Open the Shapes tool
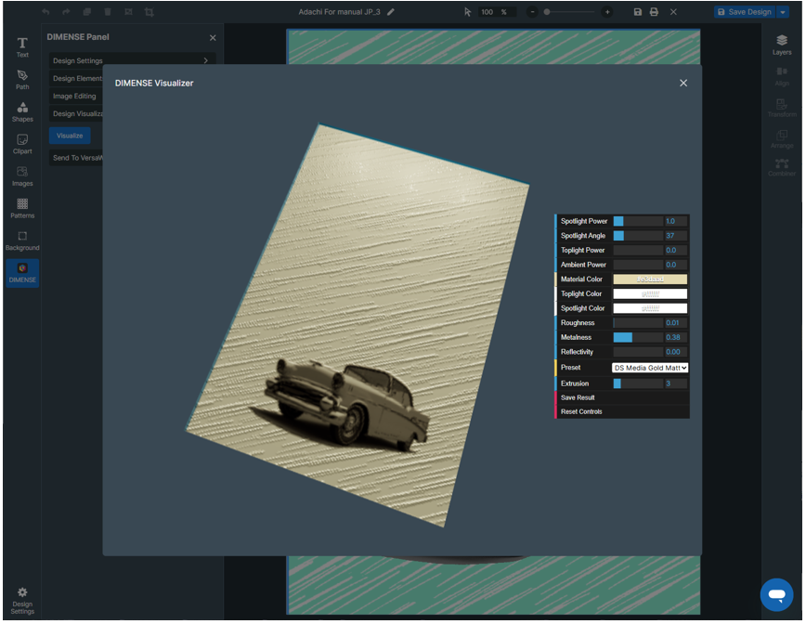806x624 pixels. click(x=22, y=111)
